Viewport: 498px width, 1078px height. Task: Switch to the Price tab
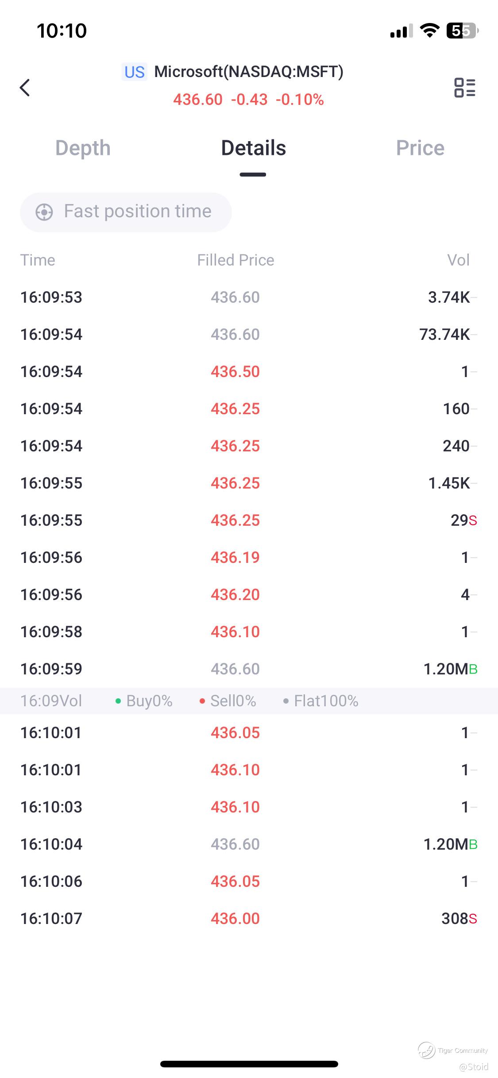[420, 148]
